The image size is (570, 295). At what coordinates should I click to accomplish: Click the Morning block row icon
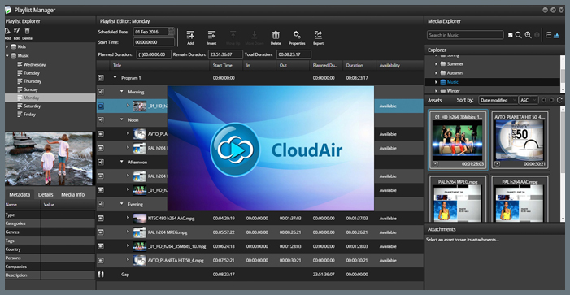[101, 92]
